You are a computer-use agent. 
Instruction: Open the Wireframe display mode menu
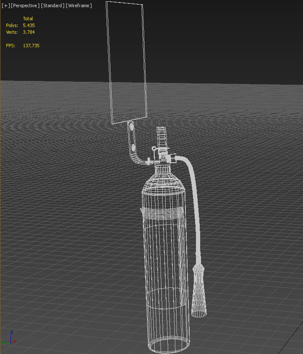(79, 5)
